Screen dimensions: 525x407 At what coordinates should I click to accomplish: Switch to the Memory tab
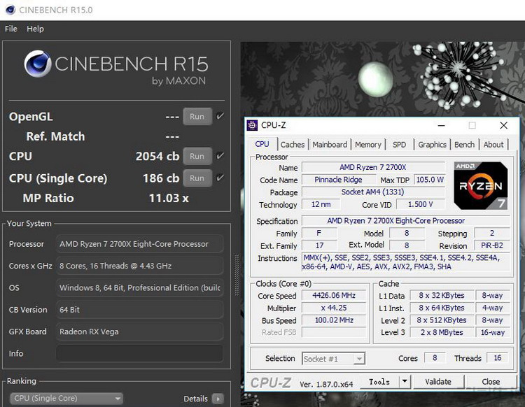pos(368,145)
